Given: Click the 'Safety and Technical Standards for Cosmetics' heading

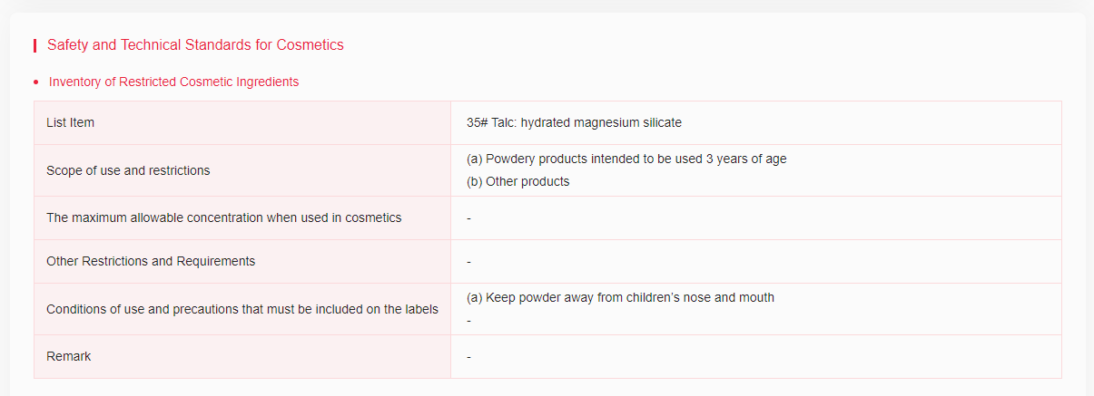Looking at the screenshot, I should [x=195, y=44].
